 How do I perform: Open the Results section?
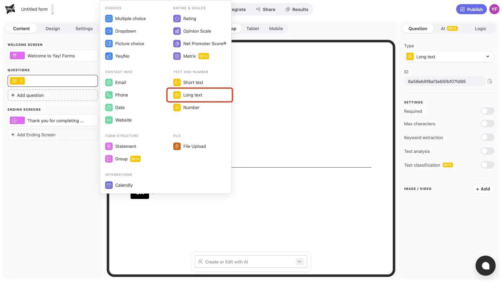pos(297,9)
